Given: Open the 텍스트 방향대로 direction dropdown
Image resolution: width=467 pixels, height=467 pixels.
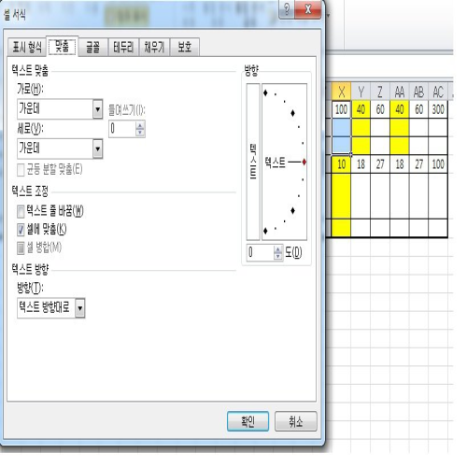Looking at the screenshot, I should (x=80, y=308).
